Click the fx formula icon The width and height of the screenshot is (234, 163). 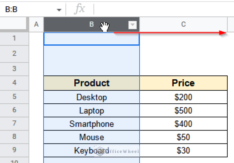80,9
